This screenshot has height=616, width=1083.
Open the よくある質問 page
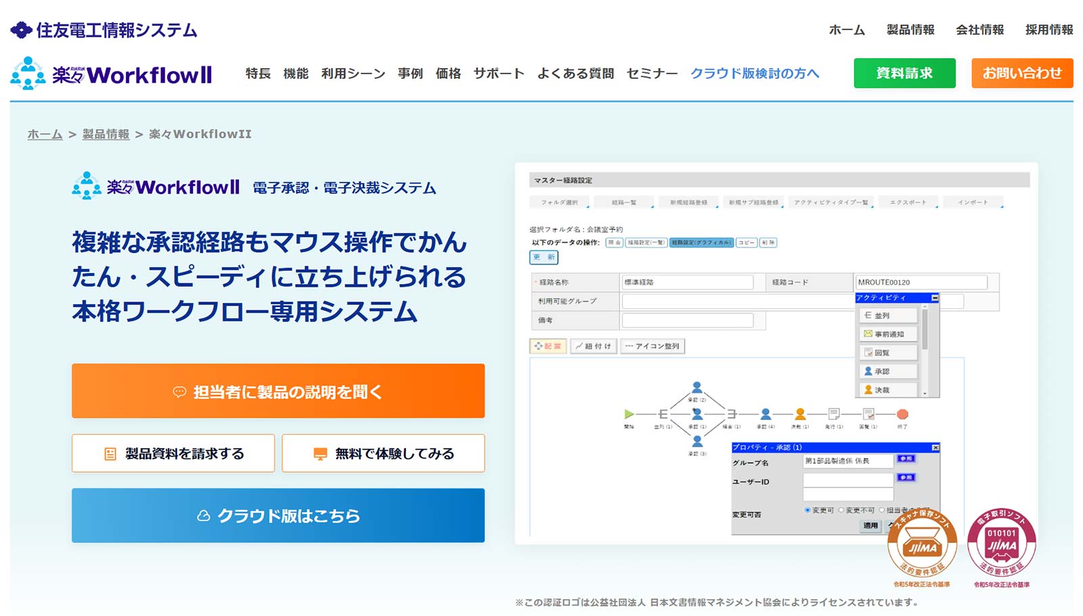click(x=575, y=73)
